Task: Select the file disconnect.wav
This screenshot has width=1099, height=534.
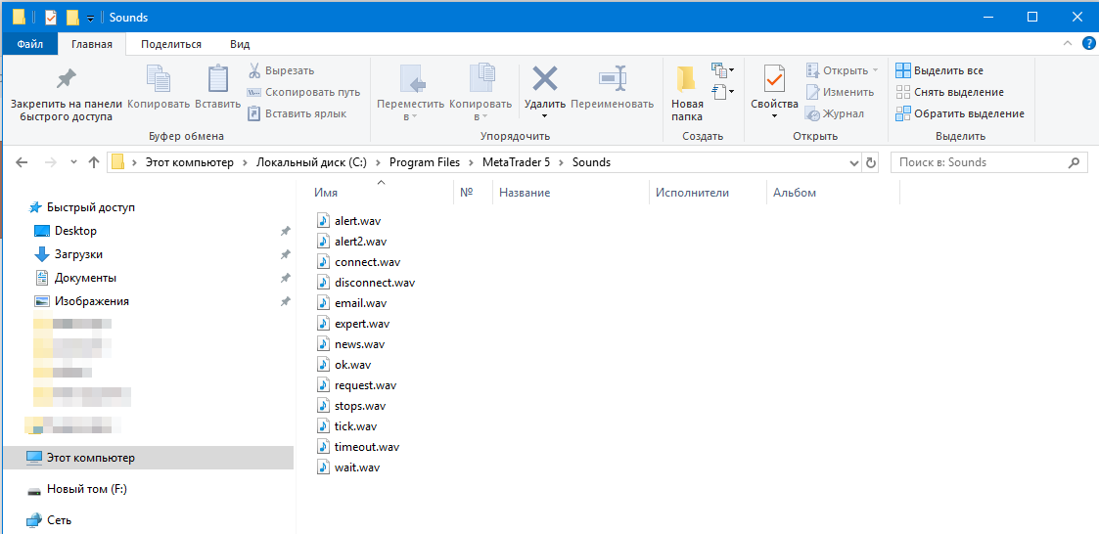Action: point(375,283)
